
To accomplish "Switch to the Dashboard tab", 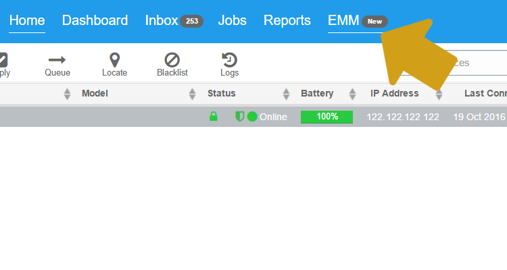I will (95, 21).
